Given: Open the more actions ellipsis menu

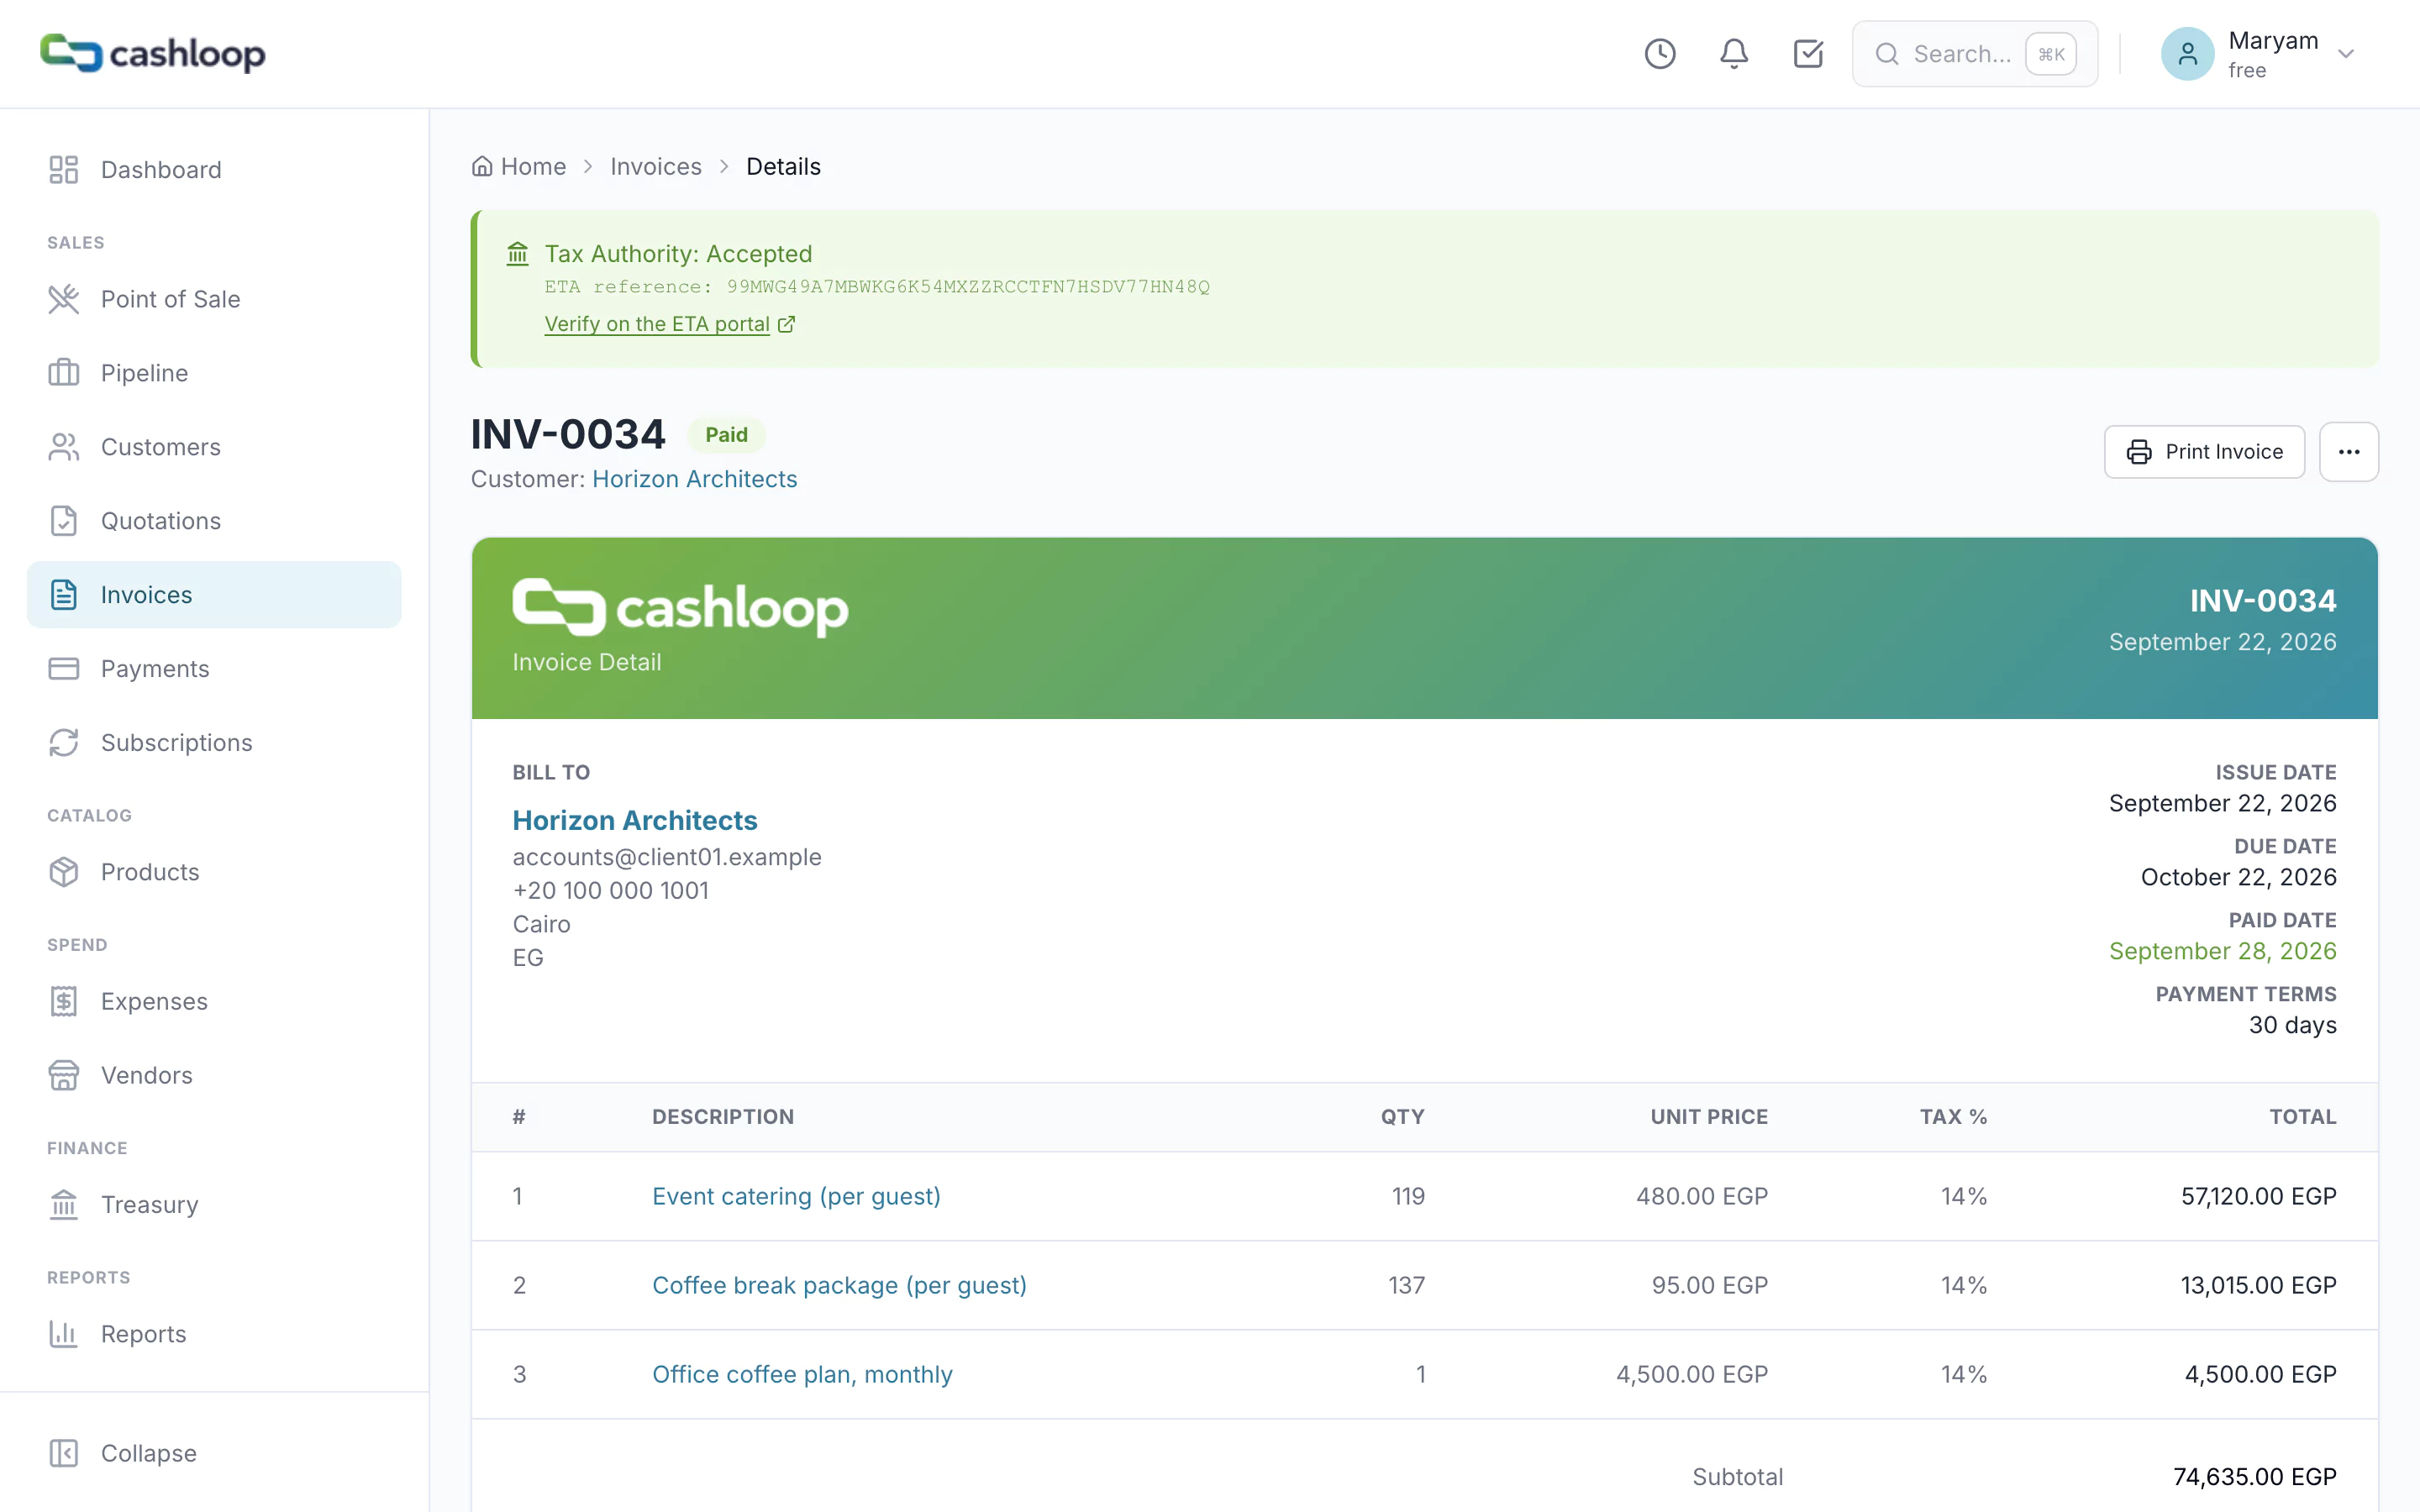Looking at the screenshot, I should 2349,452.
